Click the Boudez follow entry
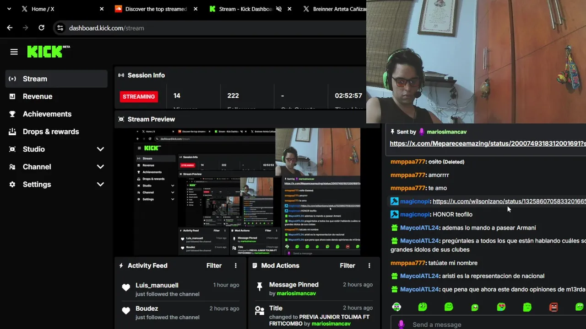 [180, 313]
